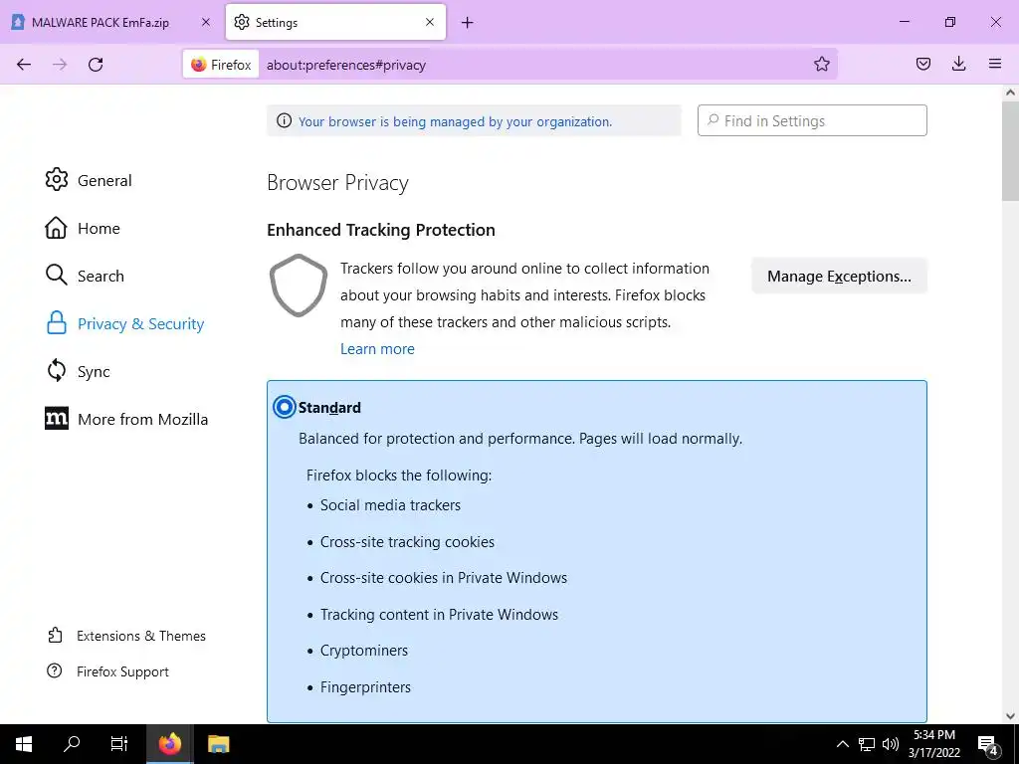
Task: Click the Find in Settings search box
Action: [x=812, y=120]
